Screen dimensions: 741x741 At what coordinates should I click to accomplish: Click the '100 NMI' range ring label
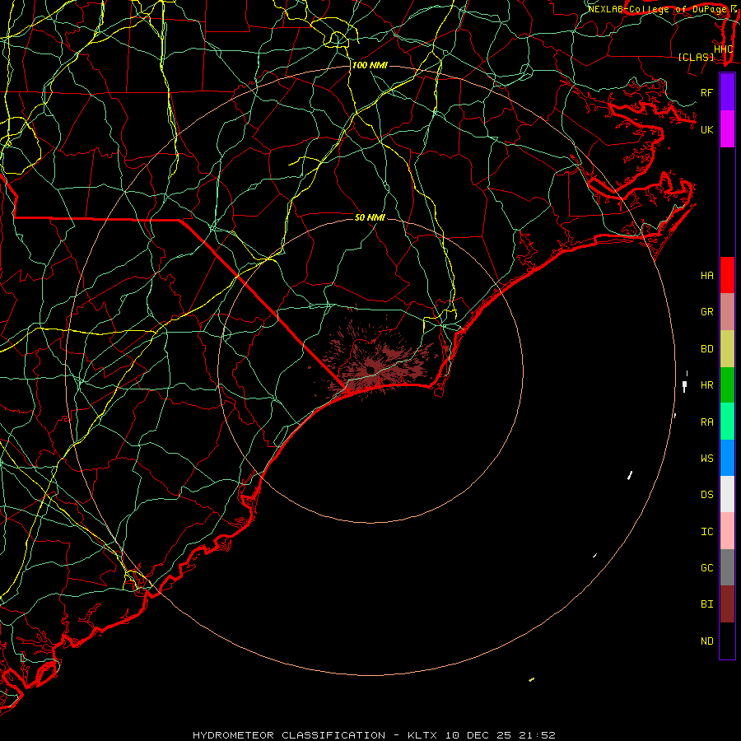[370, 65]
